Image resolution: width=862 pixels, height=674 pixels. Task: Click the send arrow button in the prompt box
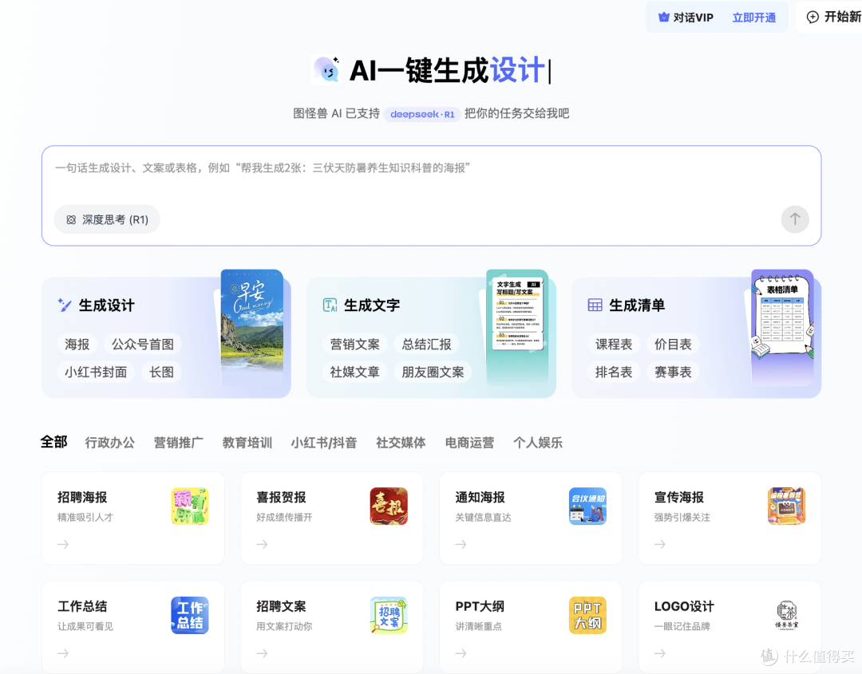(794, 219)
